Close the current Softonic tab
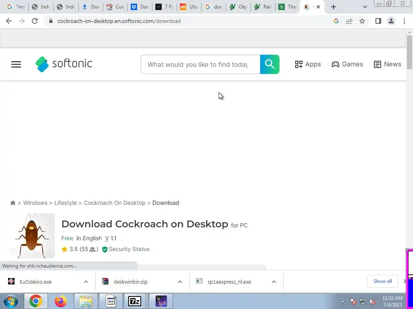This screenshot has height=309, width=413. point(318,7)
